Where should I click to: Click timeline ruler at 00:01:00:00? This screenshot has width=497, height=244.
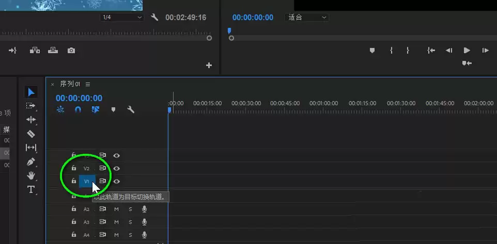pyautogui.click(x=323, y=103)
